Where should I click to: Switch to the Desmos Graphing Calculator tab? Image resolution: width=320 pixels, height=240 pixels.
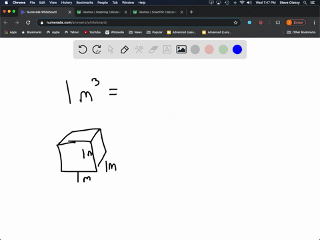101,12
